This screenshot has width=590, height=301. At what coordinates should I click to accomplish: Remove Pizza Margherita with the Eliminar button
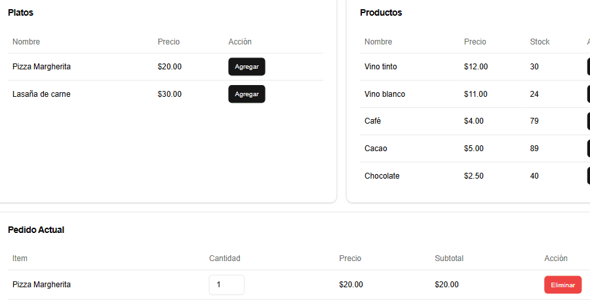pos(562,285)
